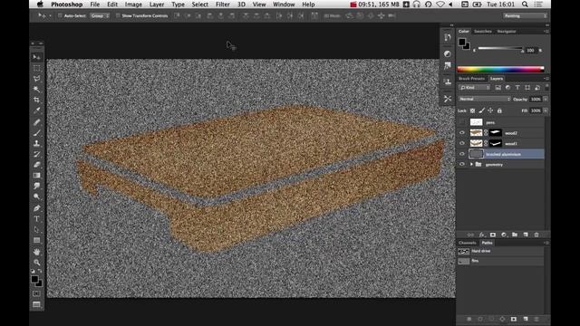Select the Hard drive path
580x326 pixels.
tap(500, 252)
